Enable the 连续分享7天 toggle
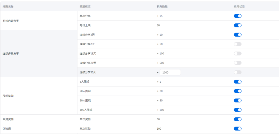The height and width of the screenshot is (134, 279). point(237,44)
